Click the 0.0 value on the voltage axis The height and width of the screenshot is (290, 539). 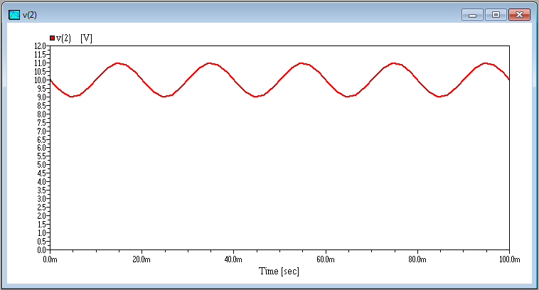coord(41,249)
